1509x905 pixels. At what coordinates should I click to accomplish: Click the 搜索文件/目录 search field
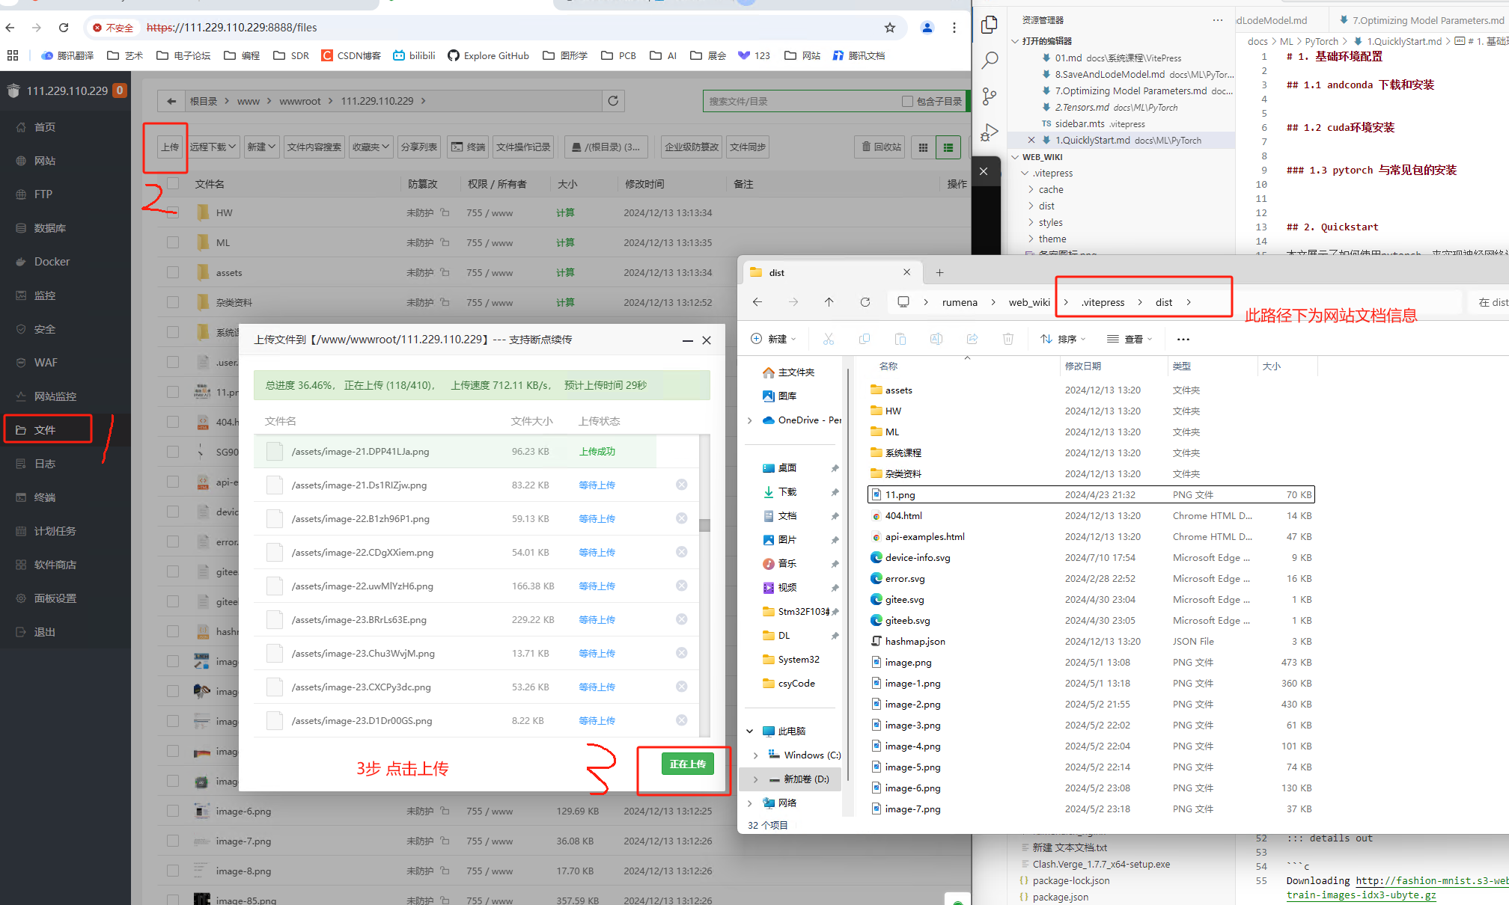coord(801,101)
